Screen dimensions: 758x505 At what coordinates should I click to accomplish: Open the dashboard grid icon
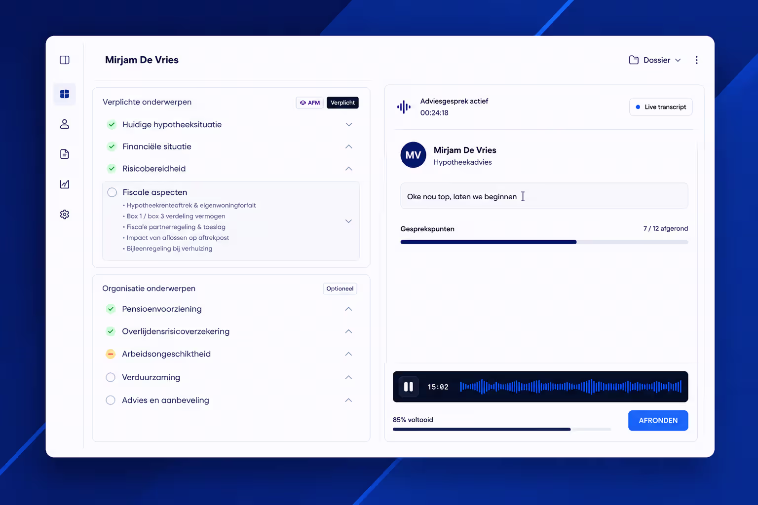65,94
